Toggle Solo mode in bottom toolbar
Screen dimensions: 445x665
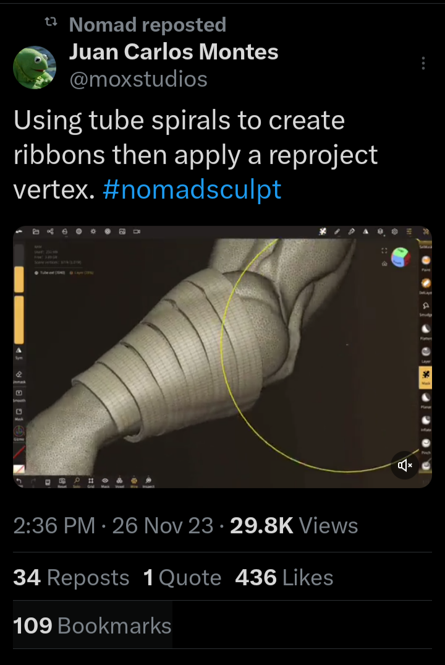(x=77, y=480)
